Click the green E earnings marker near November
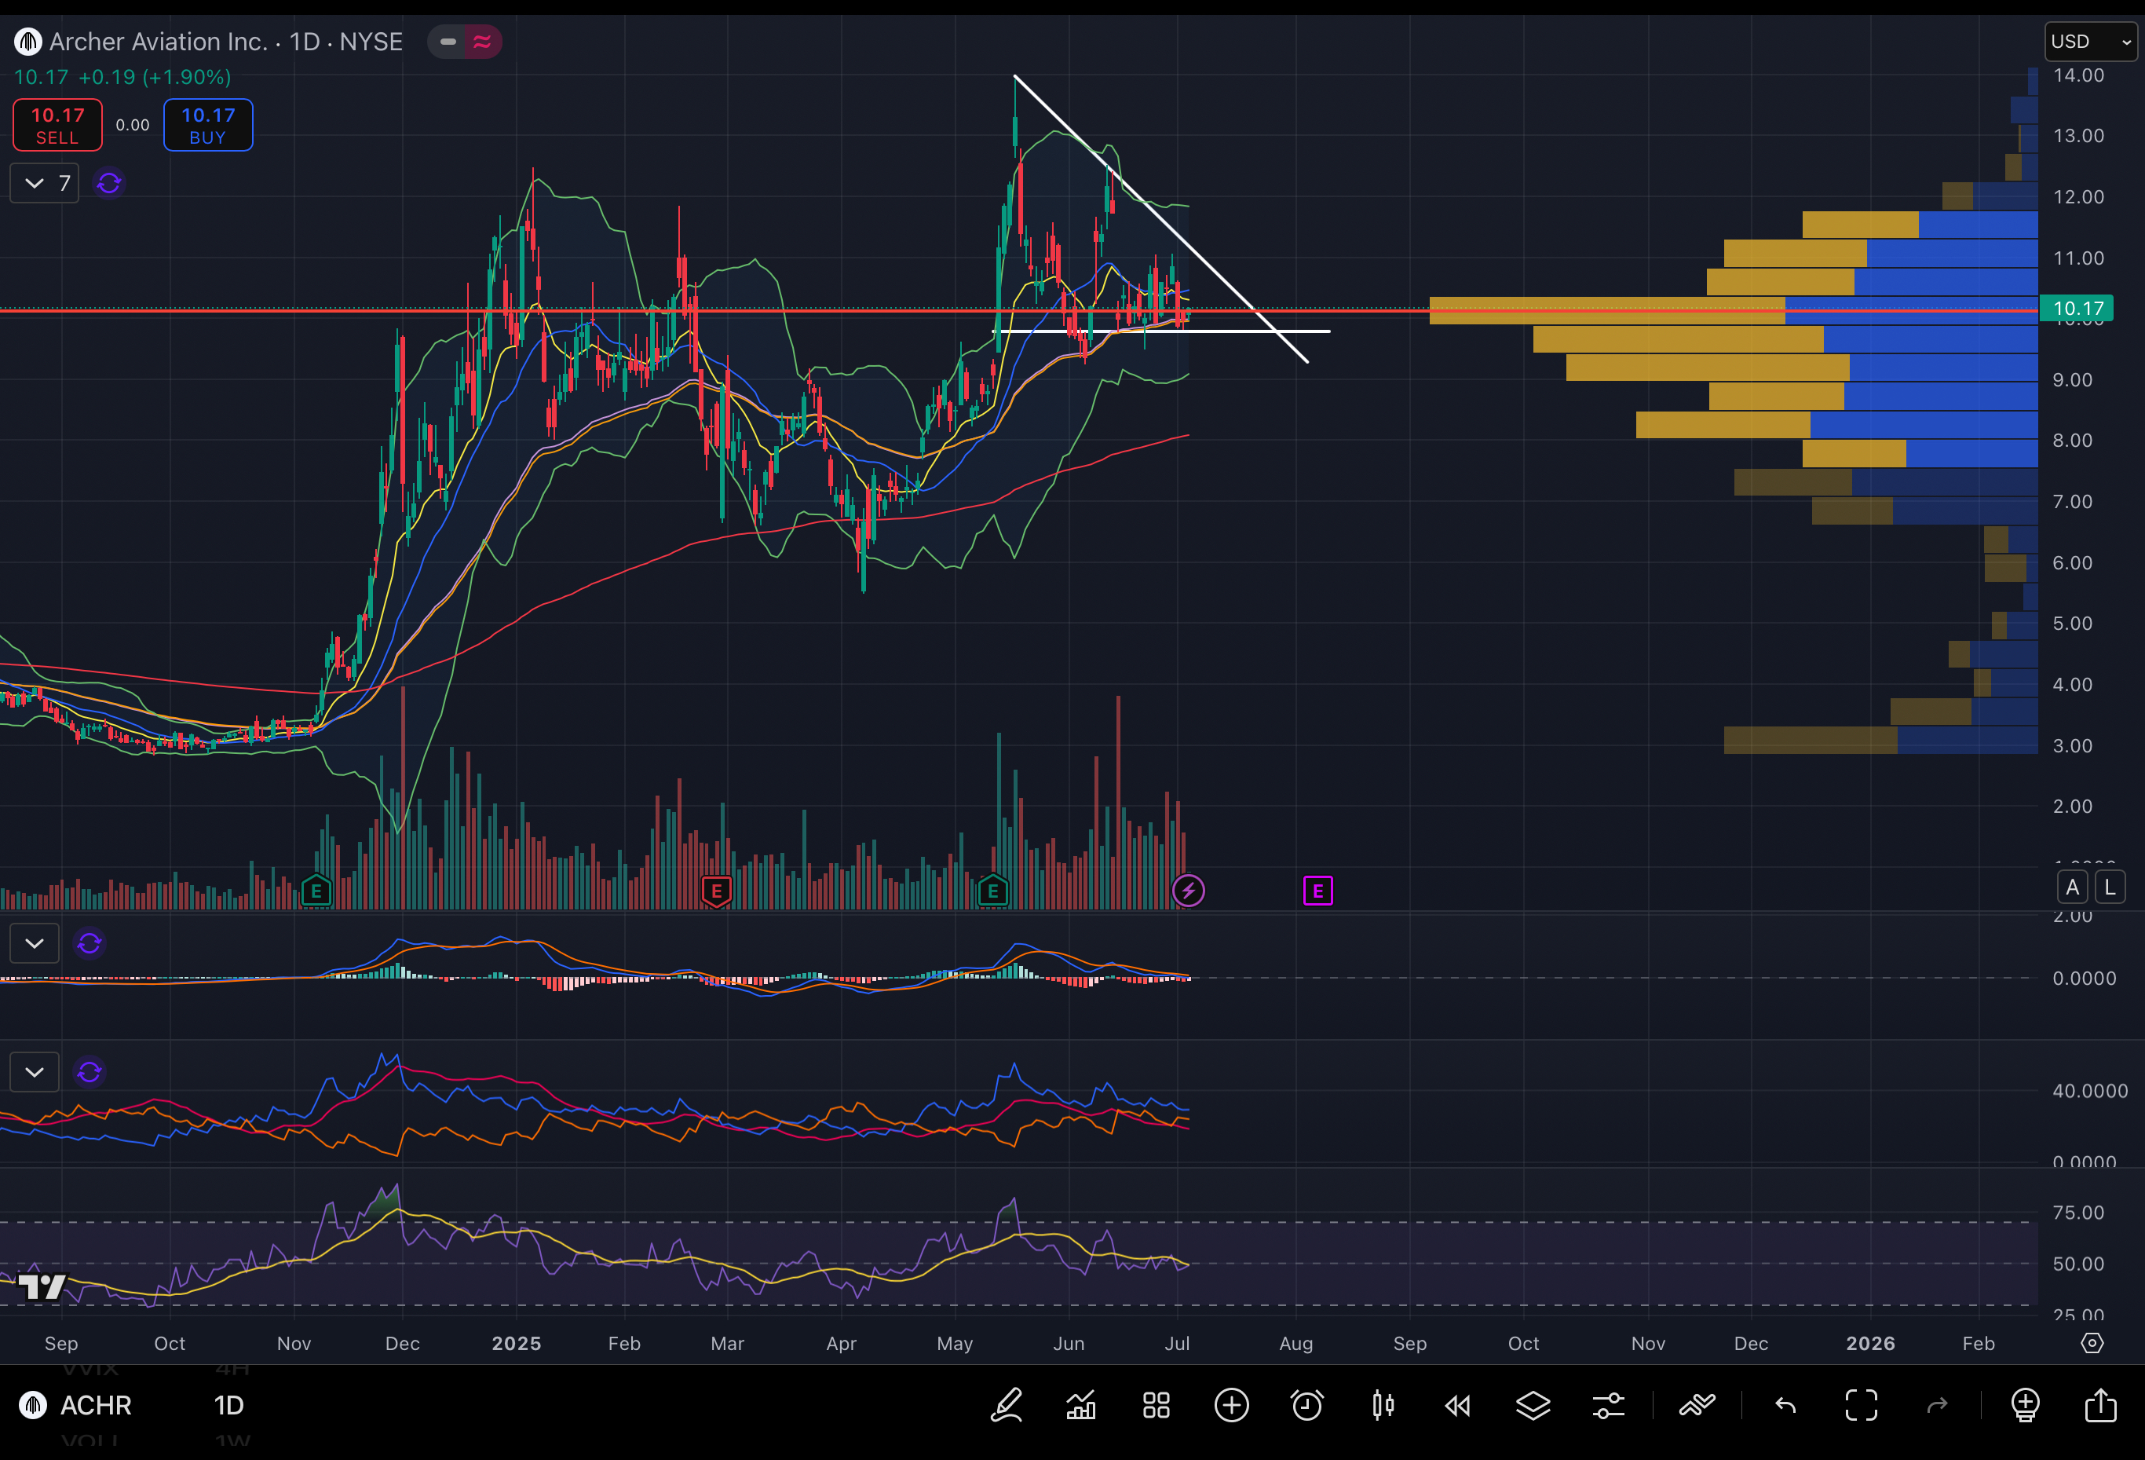The width and height of the screenshot is (2145, 1460). (x=316, y=891)
